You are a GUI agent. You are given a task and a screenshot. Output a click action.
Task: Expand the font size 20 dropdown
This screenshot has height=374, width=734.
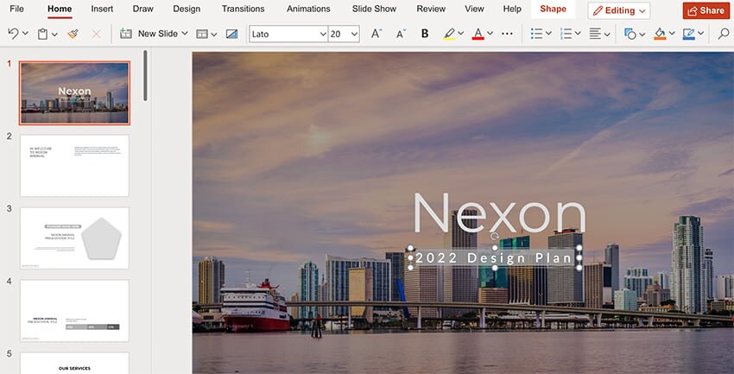(354, 34)
